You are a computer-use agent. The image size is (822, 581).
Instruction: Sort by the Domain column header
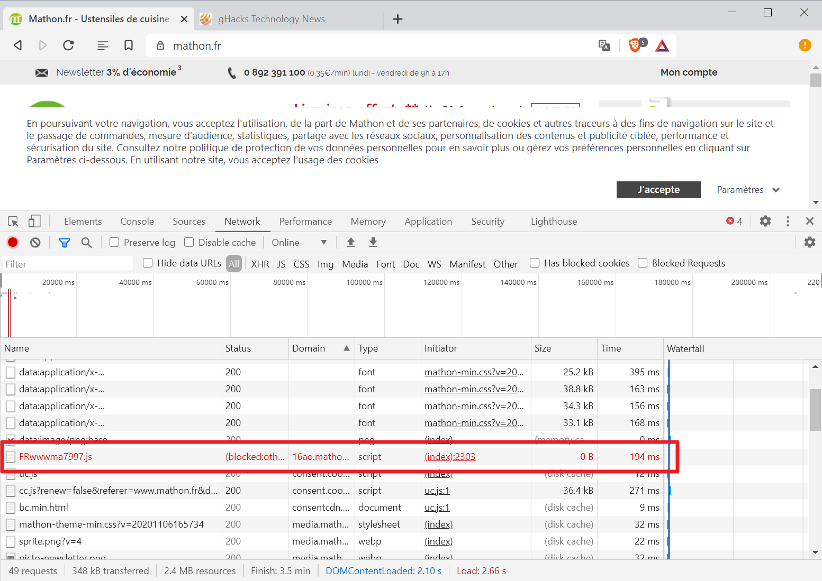(321, 348)
